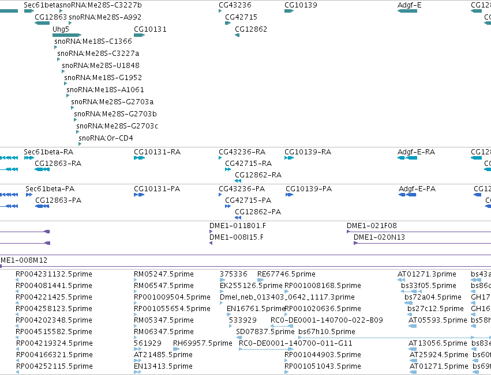Click the Sec61beta-RA transcript label
This screenshot has height=375, width=491.
(x=48, y=152)
